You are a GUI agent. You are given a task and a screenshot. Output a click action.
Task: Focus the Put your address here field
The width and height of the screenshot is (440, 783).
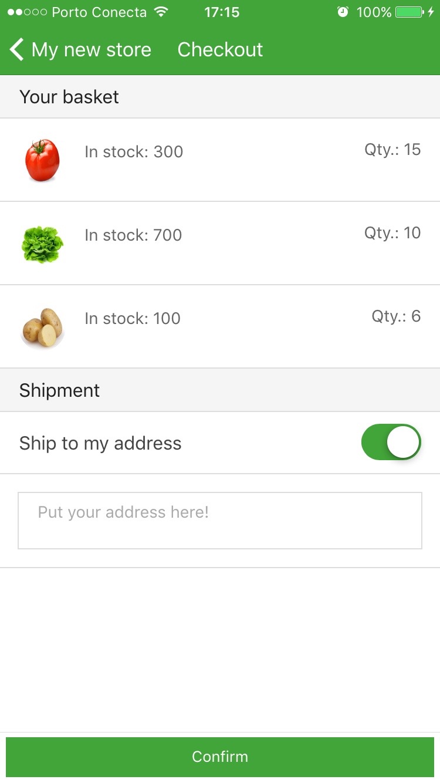220,521
